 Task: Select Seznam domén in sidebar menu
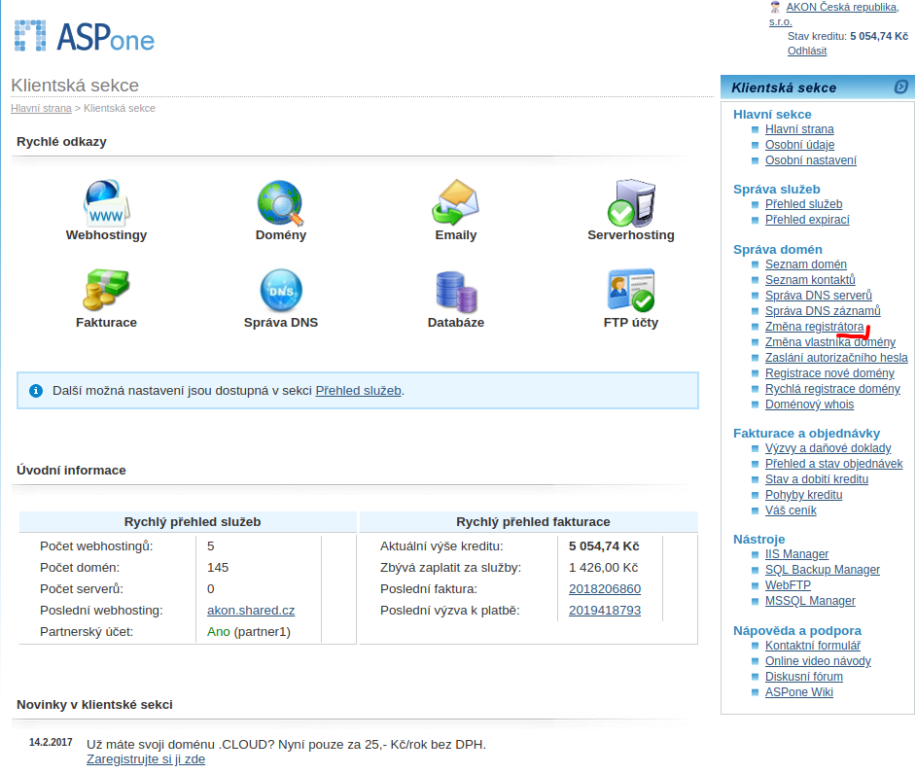click(805, 264)
